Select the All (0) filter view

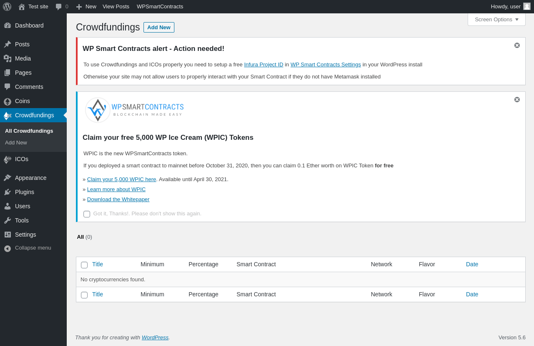pyautogui.click(x=84, y=237)
